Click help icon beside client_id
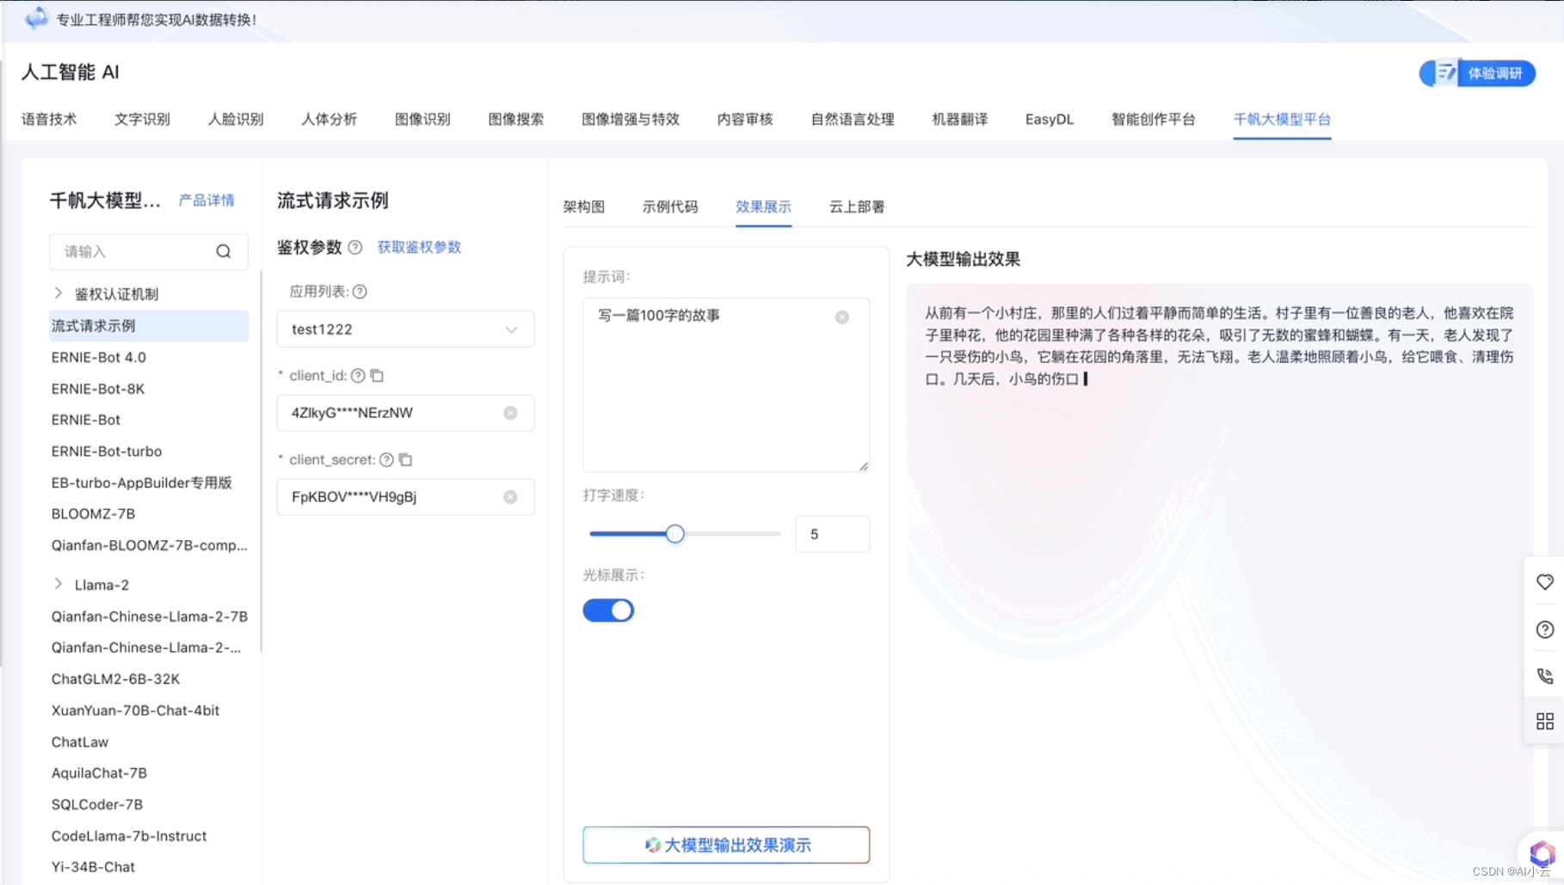 click(x=358, y=376)
